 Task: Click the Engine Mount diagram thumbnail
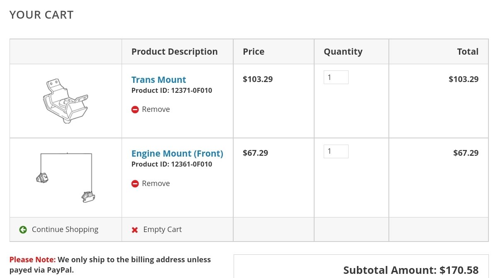click(66, 177)
